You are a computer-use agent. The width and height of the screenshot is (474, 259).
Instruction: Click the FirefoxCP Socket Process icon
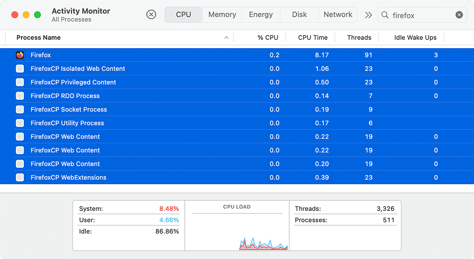coord(20,109)
